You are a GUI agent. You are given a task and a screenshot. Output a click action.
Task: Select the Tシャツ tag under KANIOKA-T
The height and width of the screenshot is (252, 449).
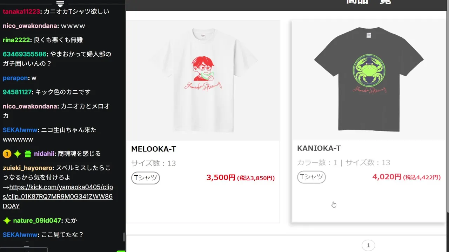point(311,177)
